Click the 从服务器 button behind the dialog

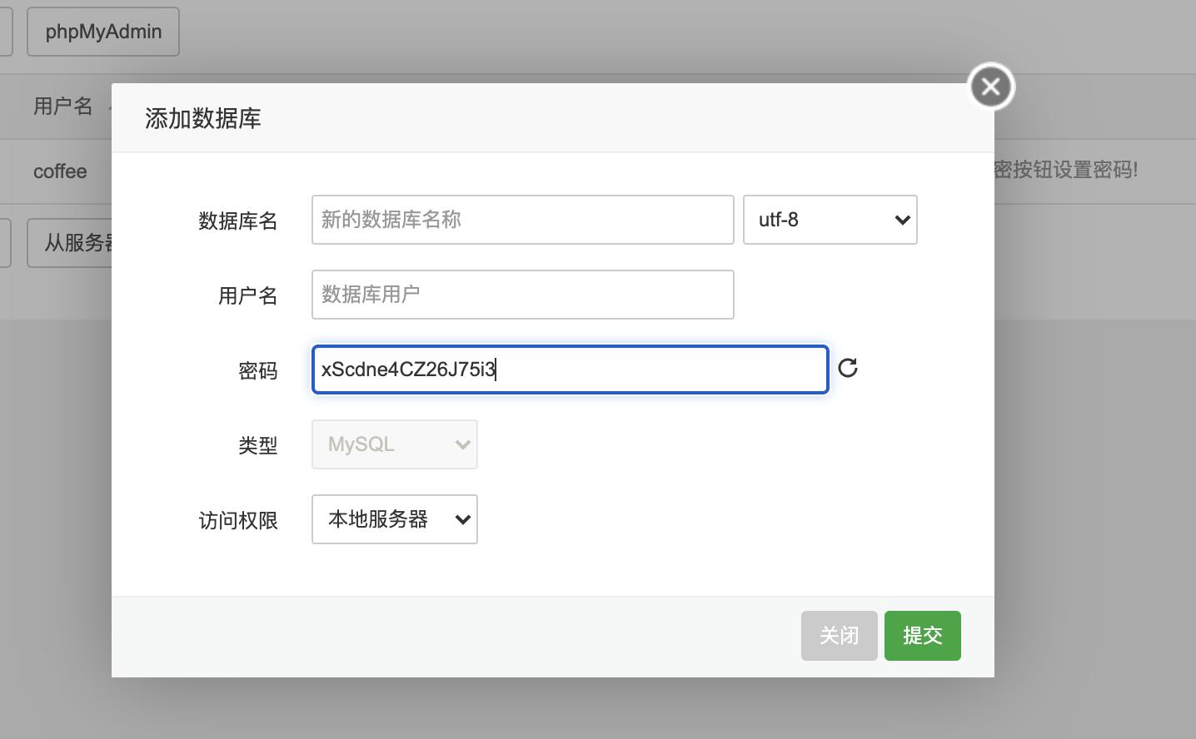[x=70, y=243]
